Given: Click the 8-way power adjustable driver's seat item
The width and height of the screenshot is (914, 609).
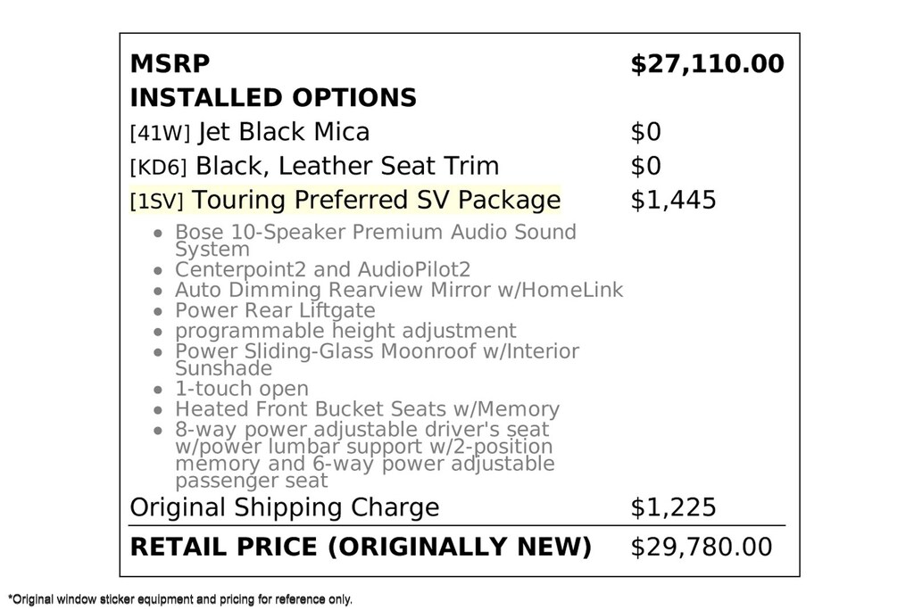Looking at the screenshot, I should point(365,456).
